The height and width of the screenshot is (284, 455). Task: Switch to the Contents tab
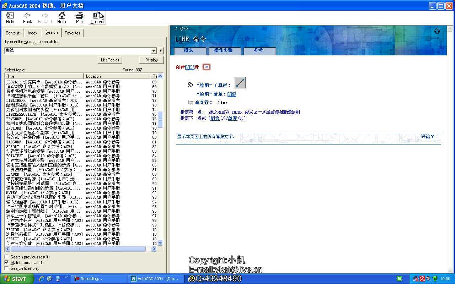pos(13,33)
